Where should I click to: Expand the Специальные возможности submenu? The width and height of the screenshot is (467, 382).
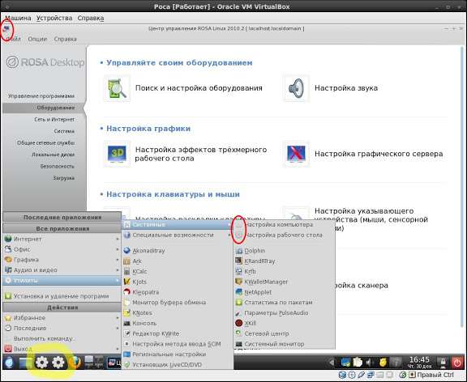[x=178, y=236]
